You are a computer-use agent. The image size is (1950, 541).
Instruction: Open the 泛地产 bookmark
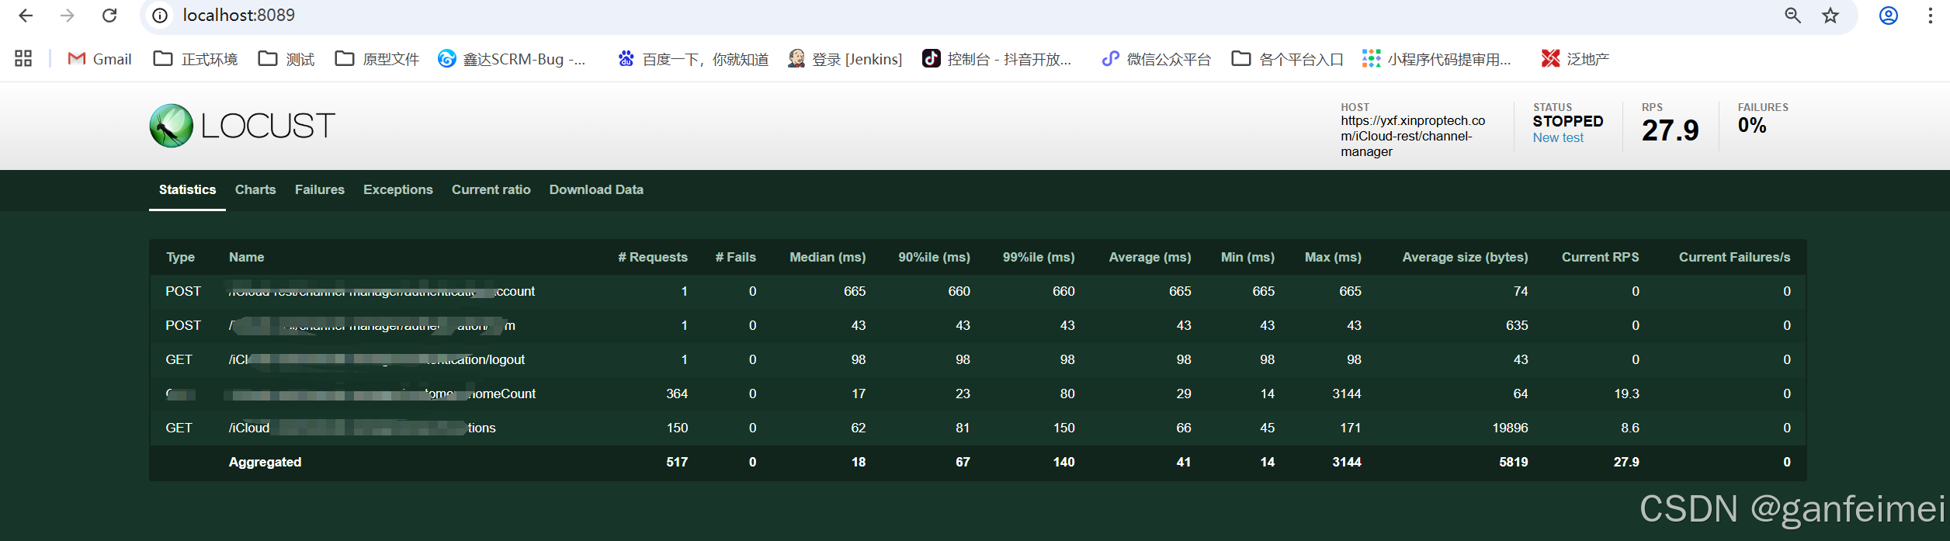pos(1575,59)
